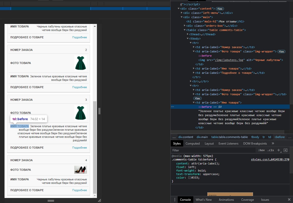The width and height of the screenshot is (293, 203).
Task: Expand the div class="orders-box" node
Action: pyautogui.click(x=185, y=26)
